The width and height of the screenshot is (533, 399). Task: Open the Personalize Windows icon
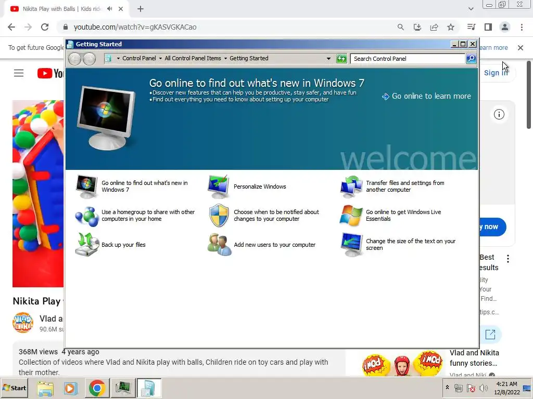(x=218, y=187)
